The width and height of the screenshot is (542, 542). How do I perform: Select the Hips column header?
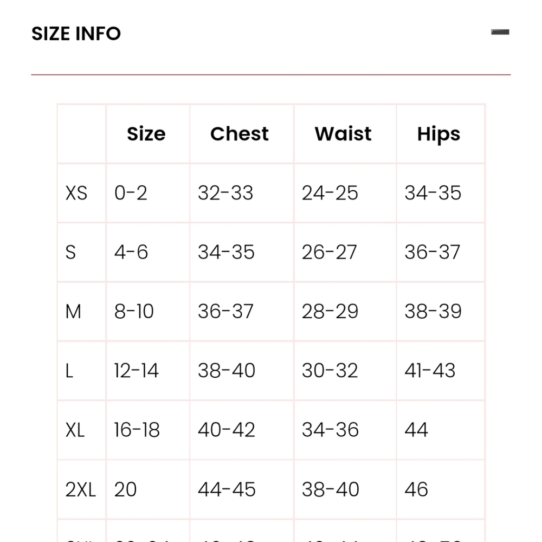438,134
